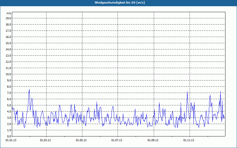This screenshot has width=237, height=148.
Task: Click the 01.09.13 date label
Action: pyautogui.click(x=153, y=140)
